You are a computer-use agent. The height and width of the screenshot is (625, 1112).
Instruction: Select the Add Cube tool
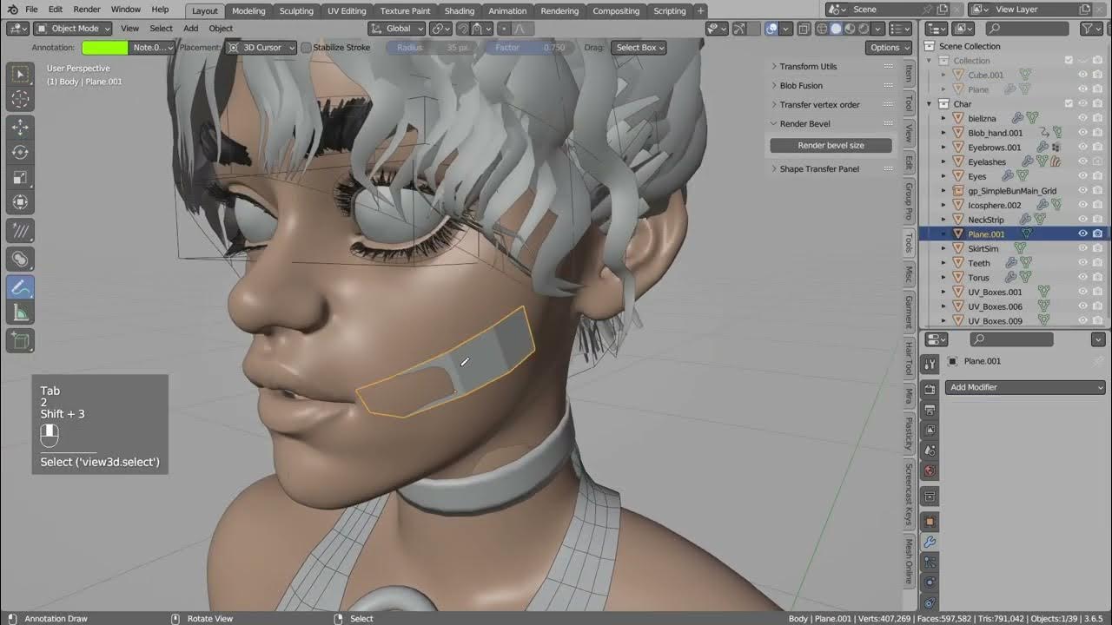[20, 340]
